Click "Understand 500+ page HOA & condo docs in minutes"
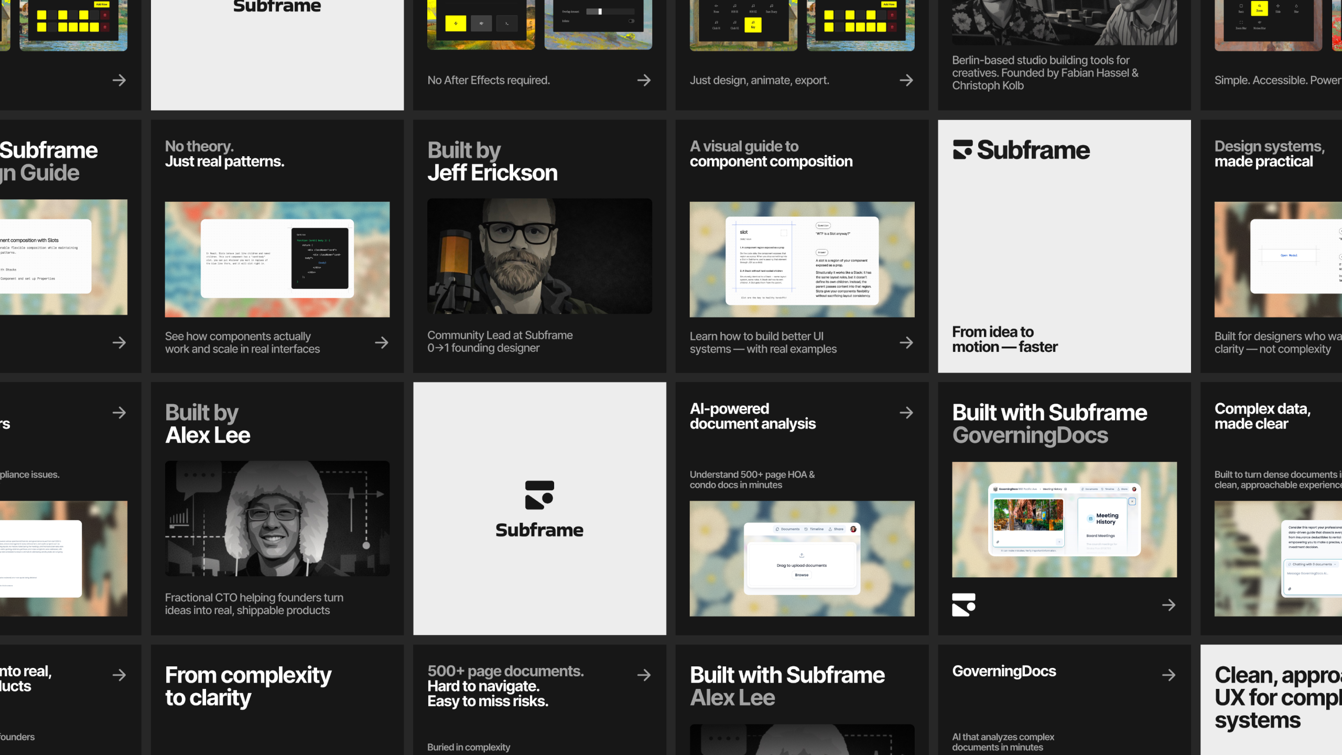 (752, 480)
